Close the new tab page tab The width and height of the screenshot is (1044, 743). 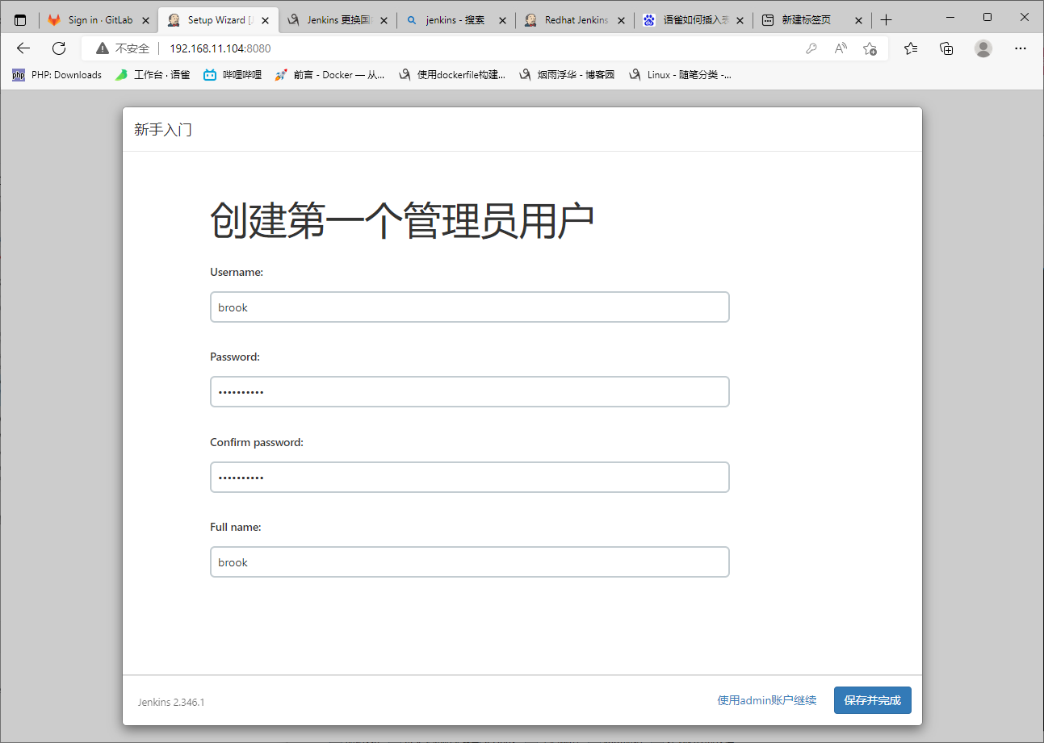(859, 20)
